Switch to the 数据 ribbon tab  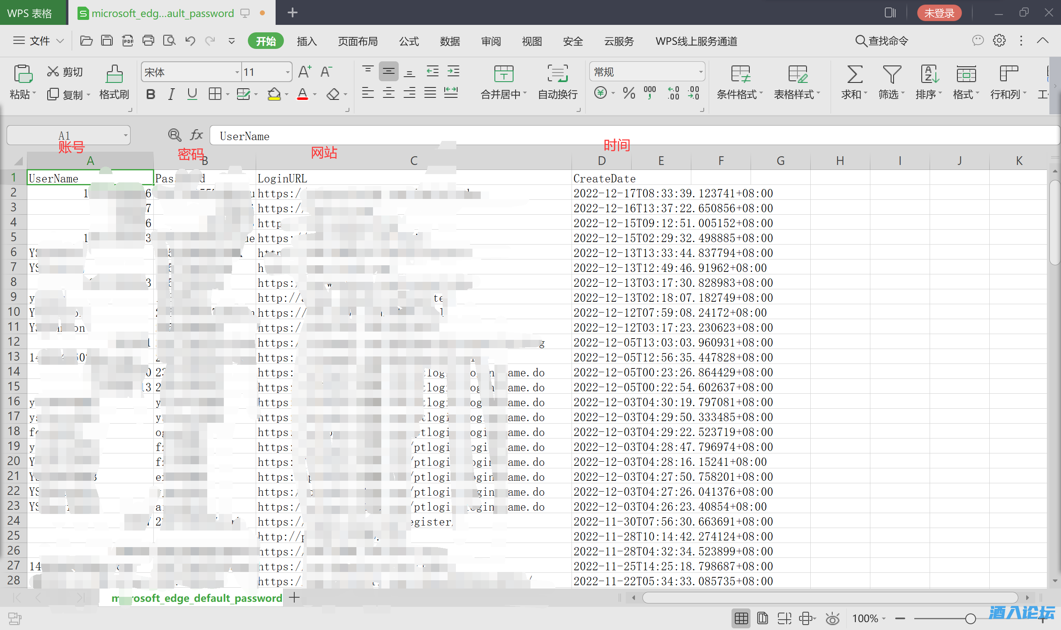point(450,41)
